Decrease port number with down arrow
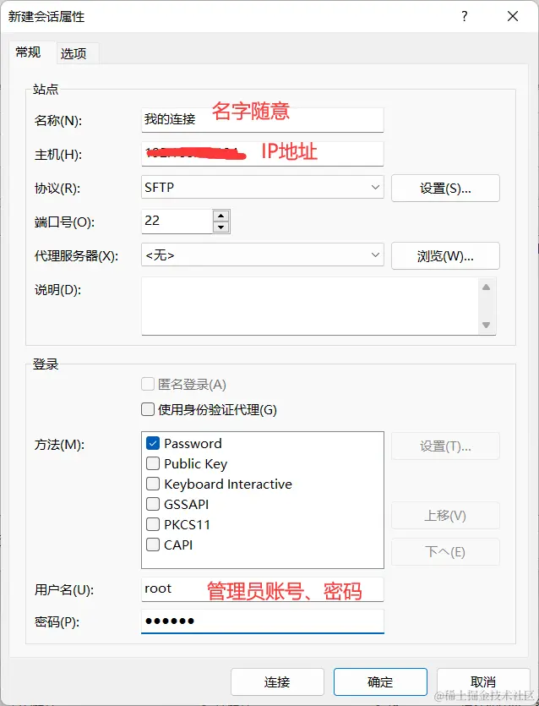The height and width of the screenshot is (706, 539). pos(220,227)
